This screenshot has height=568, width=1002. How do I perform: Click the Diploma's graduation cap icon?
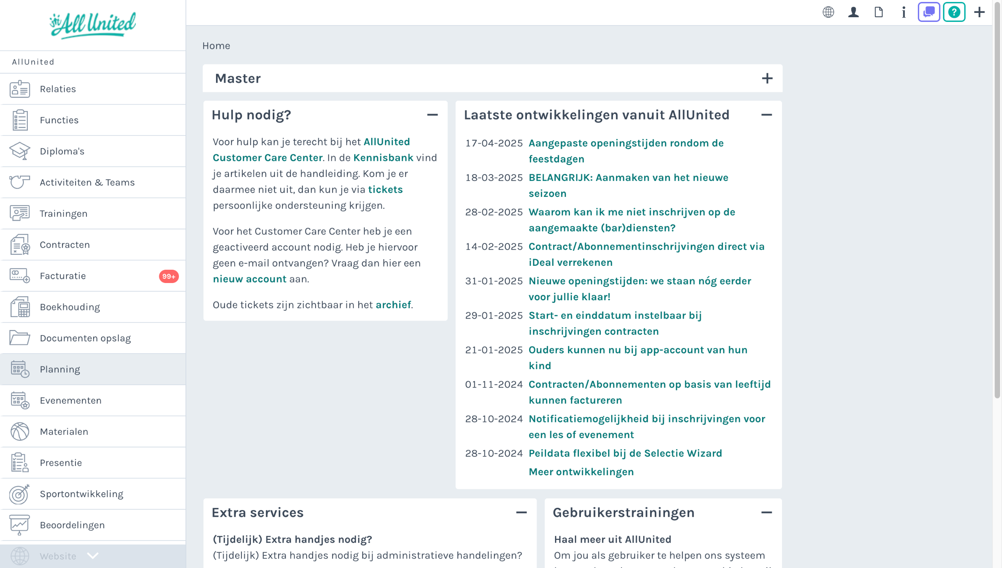tap(20, 151)
